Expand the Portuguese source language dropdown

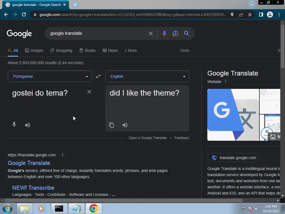[50, 76]
